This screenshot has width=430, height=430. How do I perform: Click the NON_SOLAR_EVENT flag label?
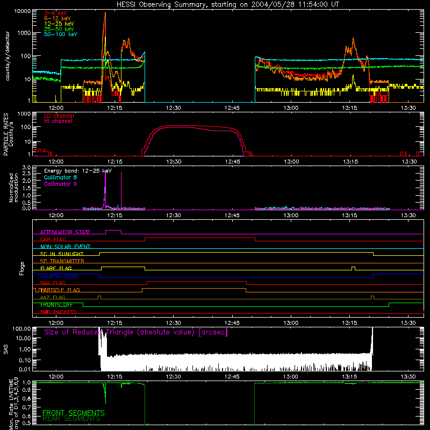[65, 247]
